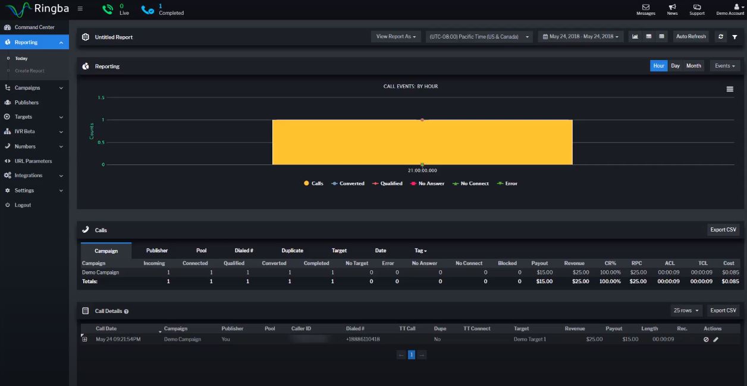Toggle Calls series in chart legend
Screen dimensions: 747x386
pos(313,183)
